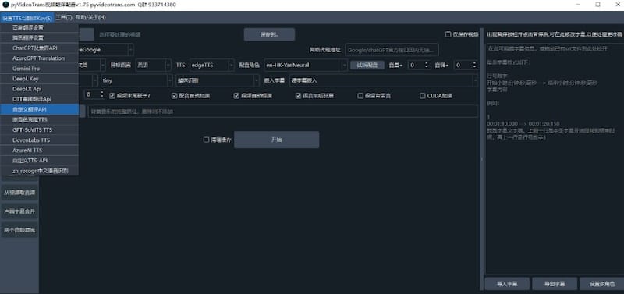The width and height of the screenshot is (624, 294).
Task: Select zh_recogn Chinese speech recognition entry
Action: (x=40, y=171)
